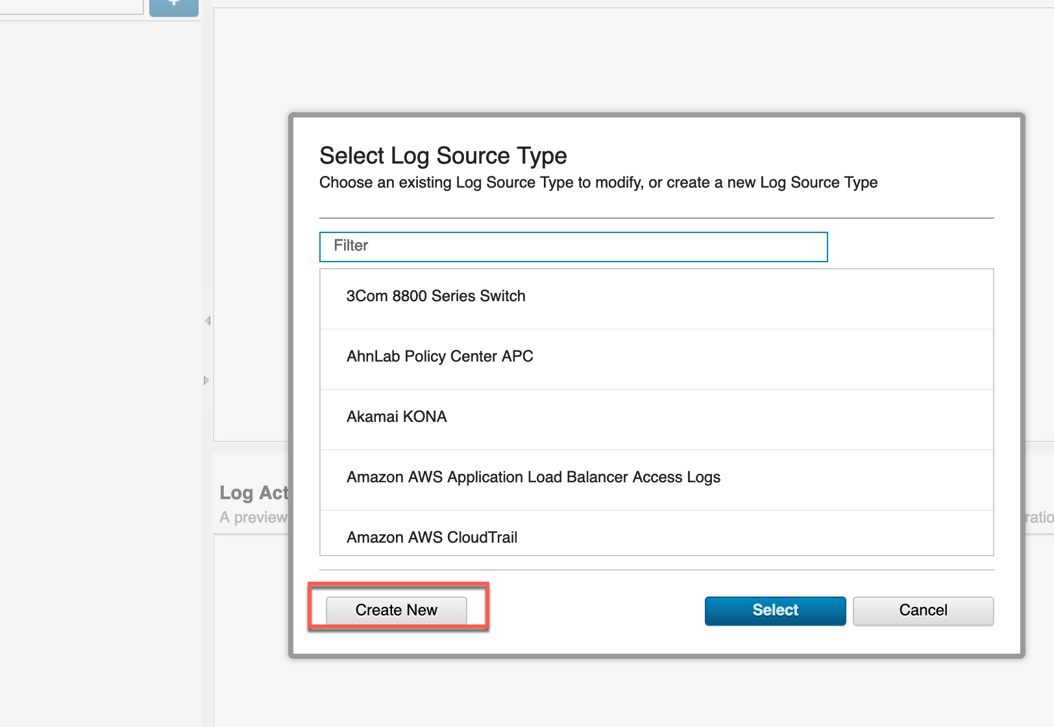Click the Filter field to search log sources

coord(572,247)
